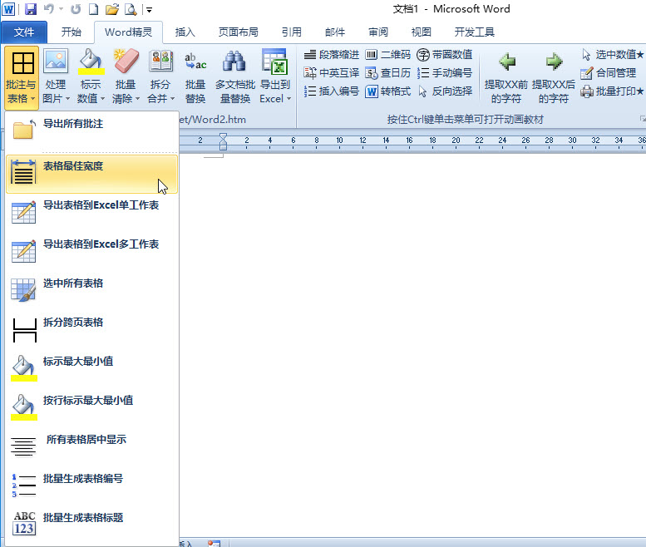Click the 多文档批量替换 binoculars icon
Viewport: 646px width, 547px height.
pos(234,62)
